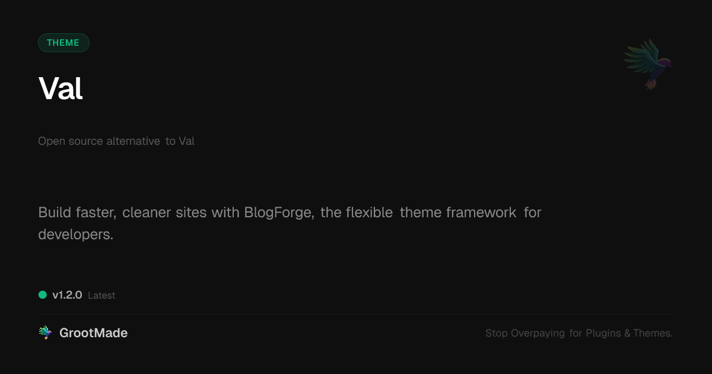The height and width of the screenshot is (374, 712).
Task: Click the green status dot
Action: 43,294
